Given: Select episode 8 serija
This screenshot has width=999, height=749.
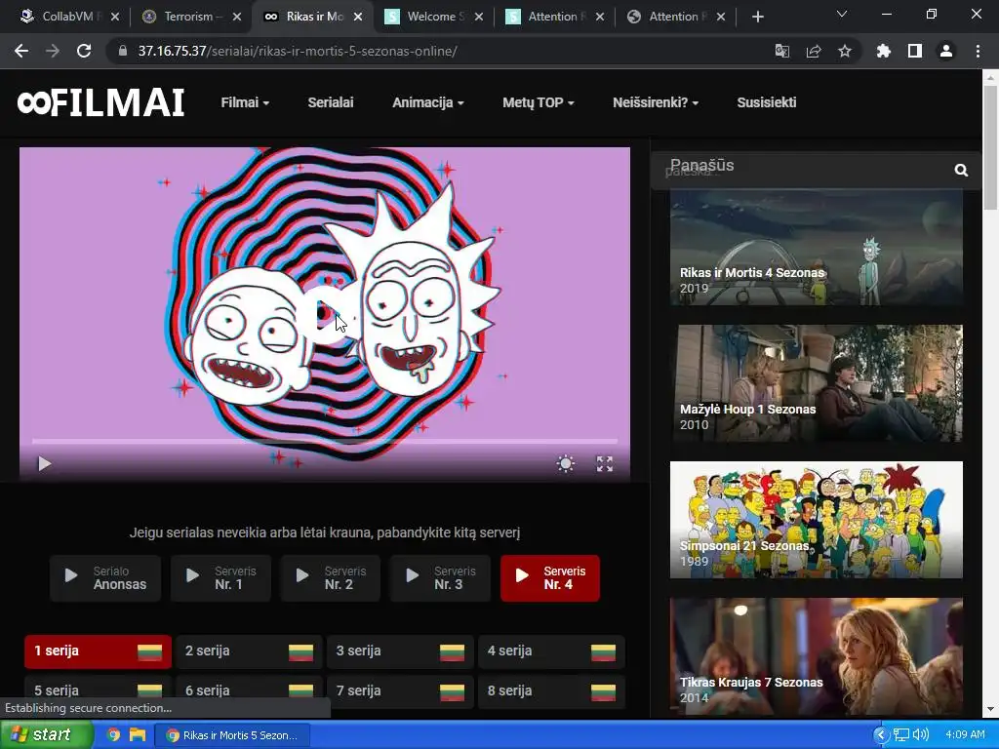Looking at the screenshot, I should (x=551, y=691).
